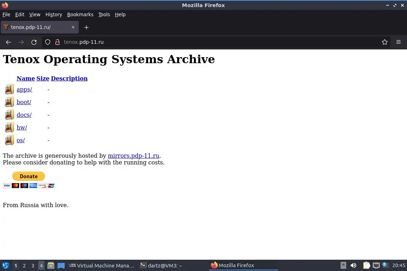
Task: Go back using the back arrow
Action: pos(8,42)
